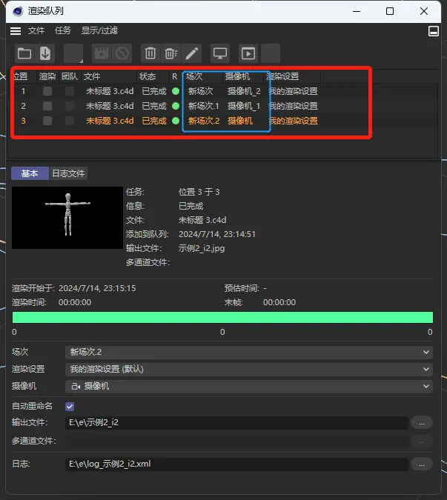Image resolution: width=447 pixels, height=500 pixels.
Task: Toggle team checkbox for job 2
Action: point(70,106)
